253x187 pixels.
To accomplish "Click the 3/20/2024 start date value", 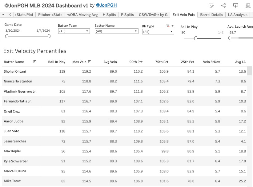I will tap(13, 31).
